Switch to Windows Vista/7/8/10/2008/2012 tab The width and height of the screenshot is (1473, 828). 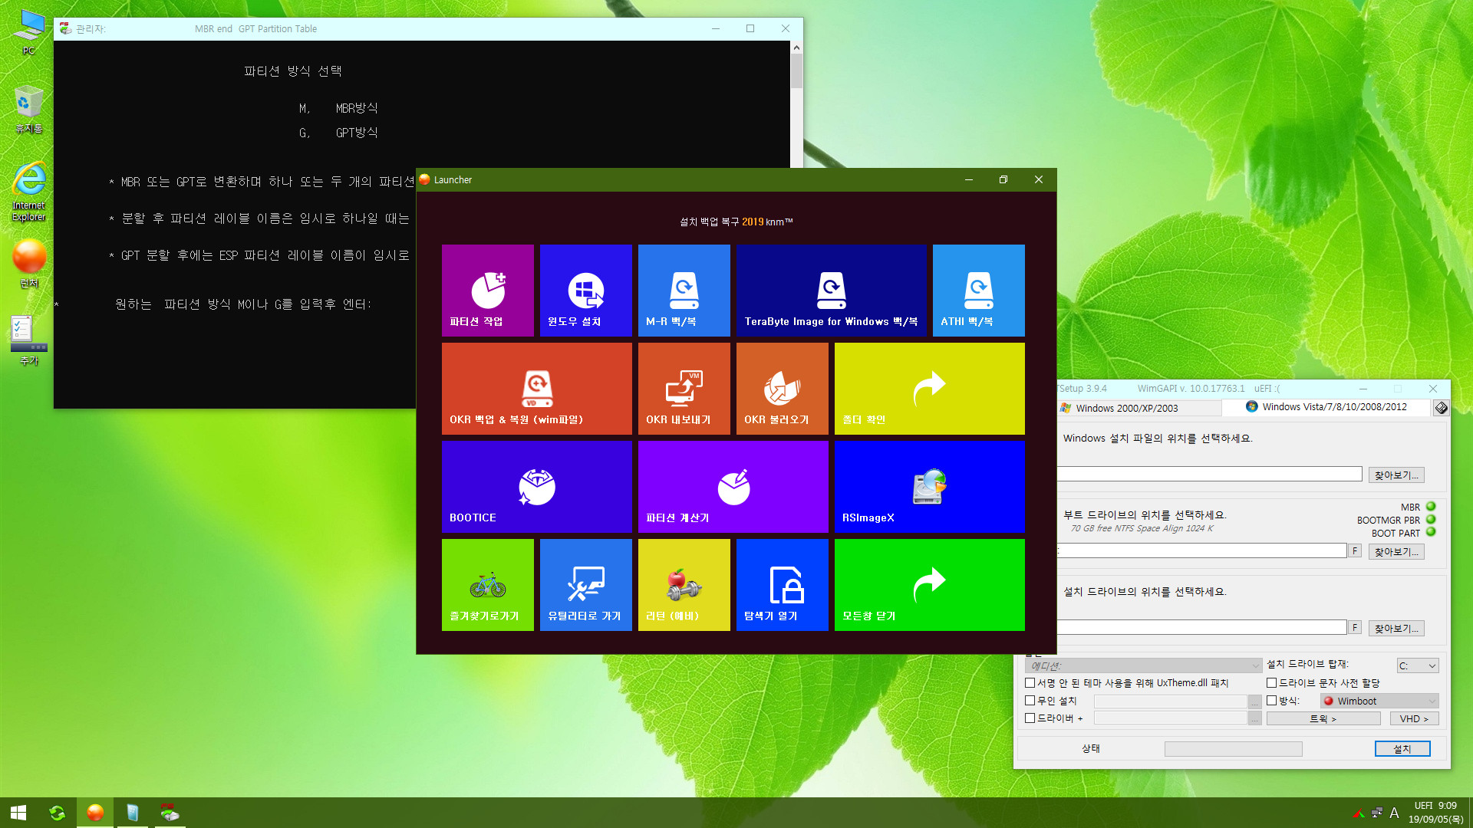pyautogui.click(x=1326, y=407)
